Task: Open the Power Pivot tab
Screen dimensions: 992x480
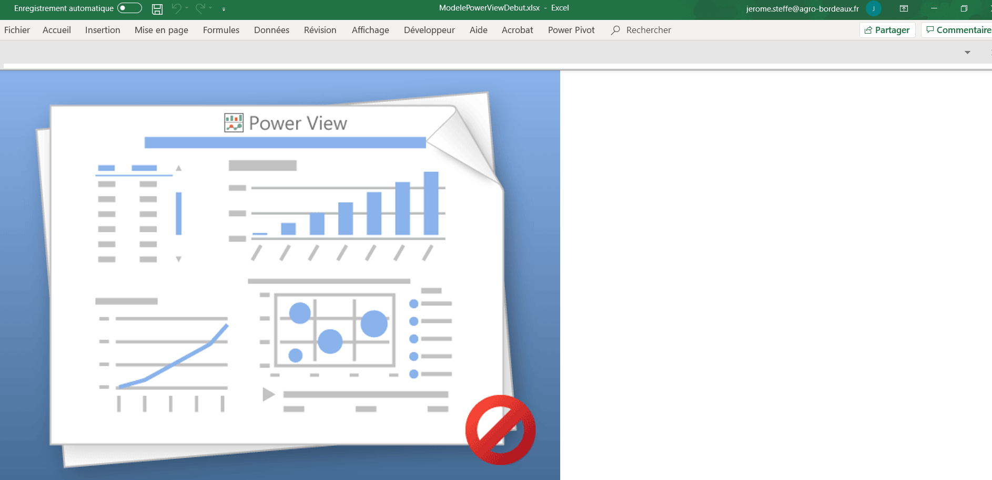Action: coord(571,30)
